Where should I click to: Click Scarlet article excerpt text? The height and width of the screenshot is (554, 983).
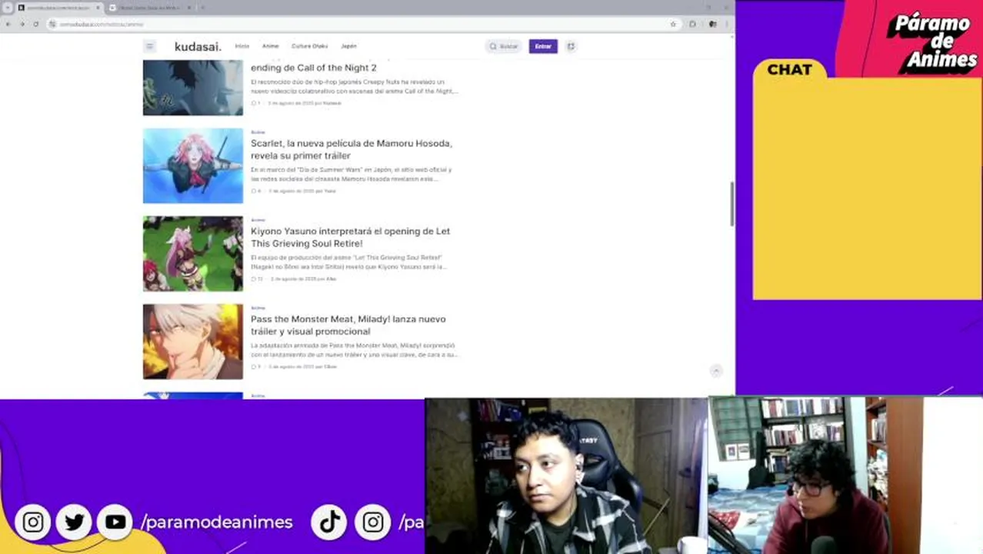(x=352, y=175)
